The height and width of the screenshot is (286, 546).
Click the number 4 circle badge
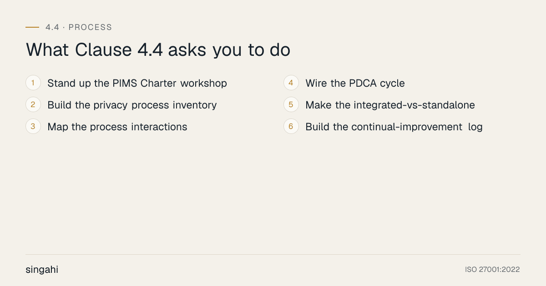pyautogui.click(x=291, y=83)
